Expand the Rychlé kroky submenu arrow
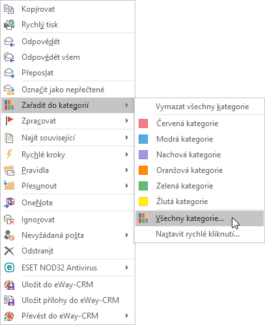This screenshot has width=265, height=325. [x=127, y=155]
